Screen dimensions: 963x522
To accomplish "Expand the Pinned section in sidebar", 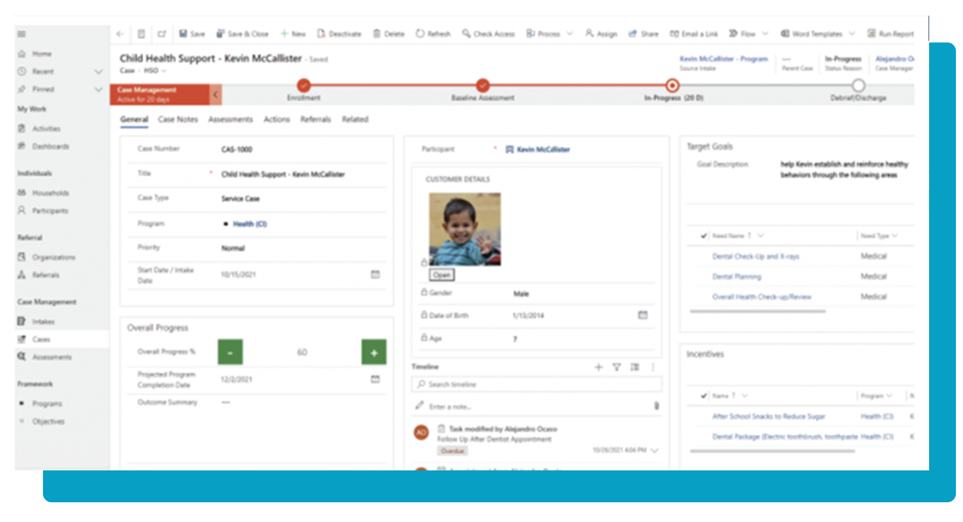I will coord(98,89).
